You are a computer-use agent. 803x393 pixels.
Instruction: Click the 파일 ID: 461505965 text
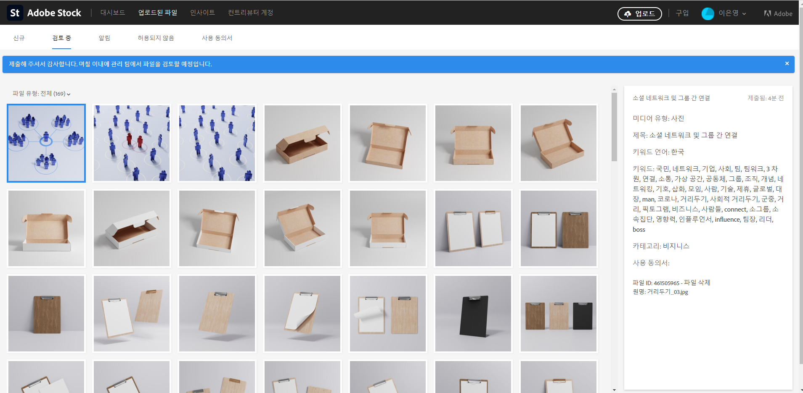click(656, 283)
